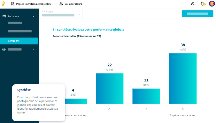Click the bar showing 22 responses
This screenshot has height=123, width=216.
pos(110,88)
